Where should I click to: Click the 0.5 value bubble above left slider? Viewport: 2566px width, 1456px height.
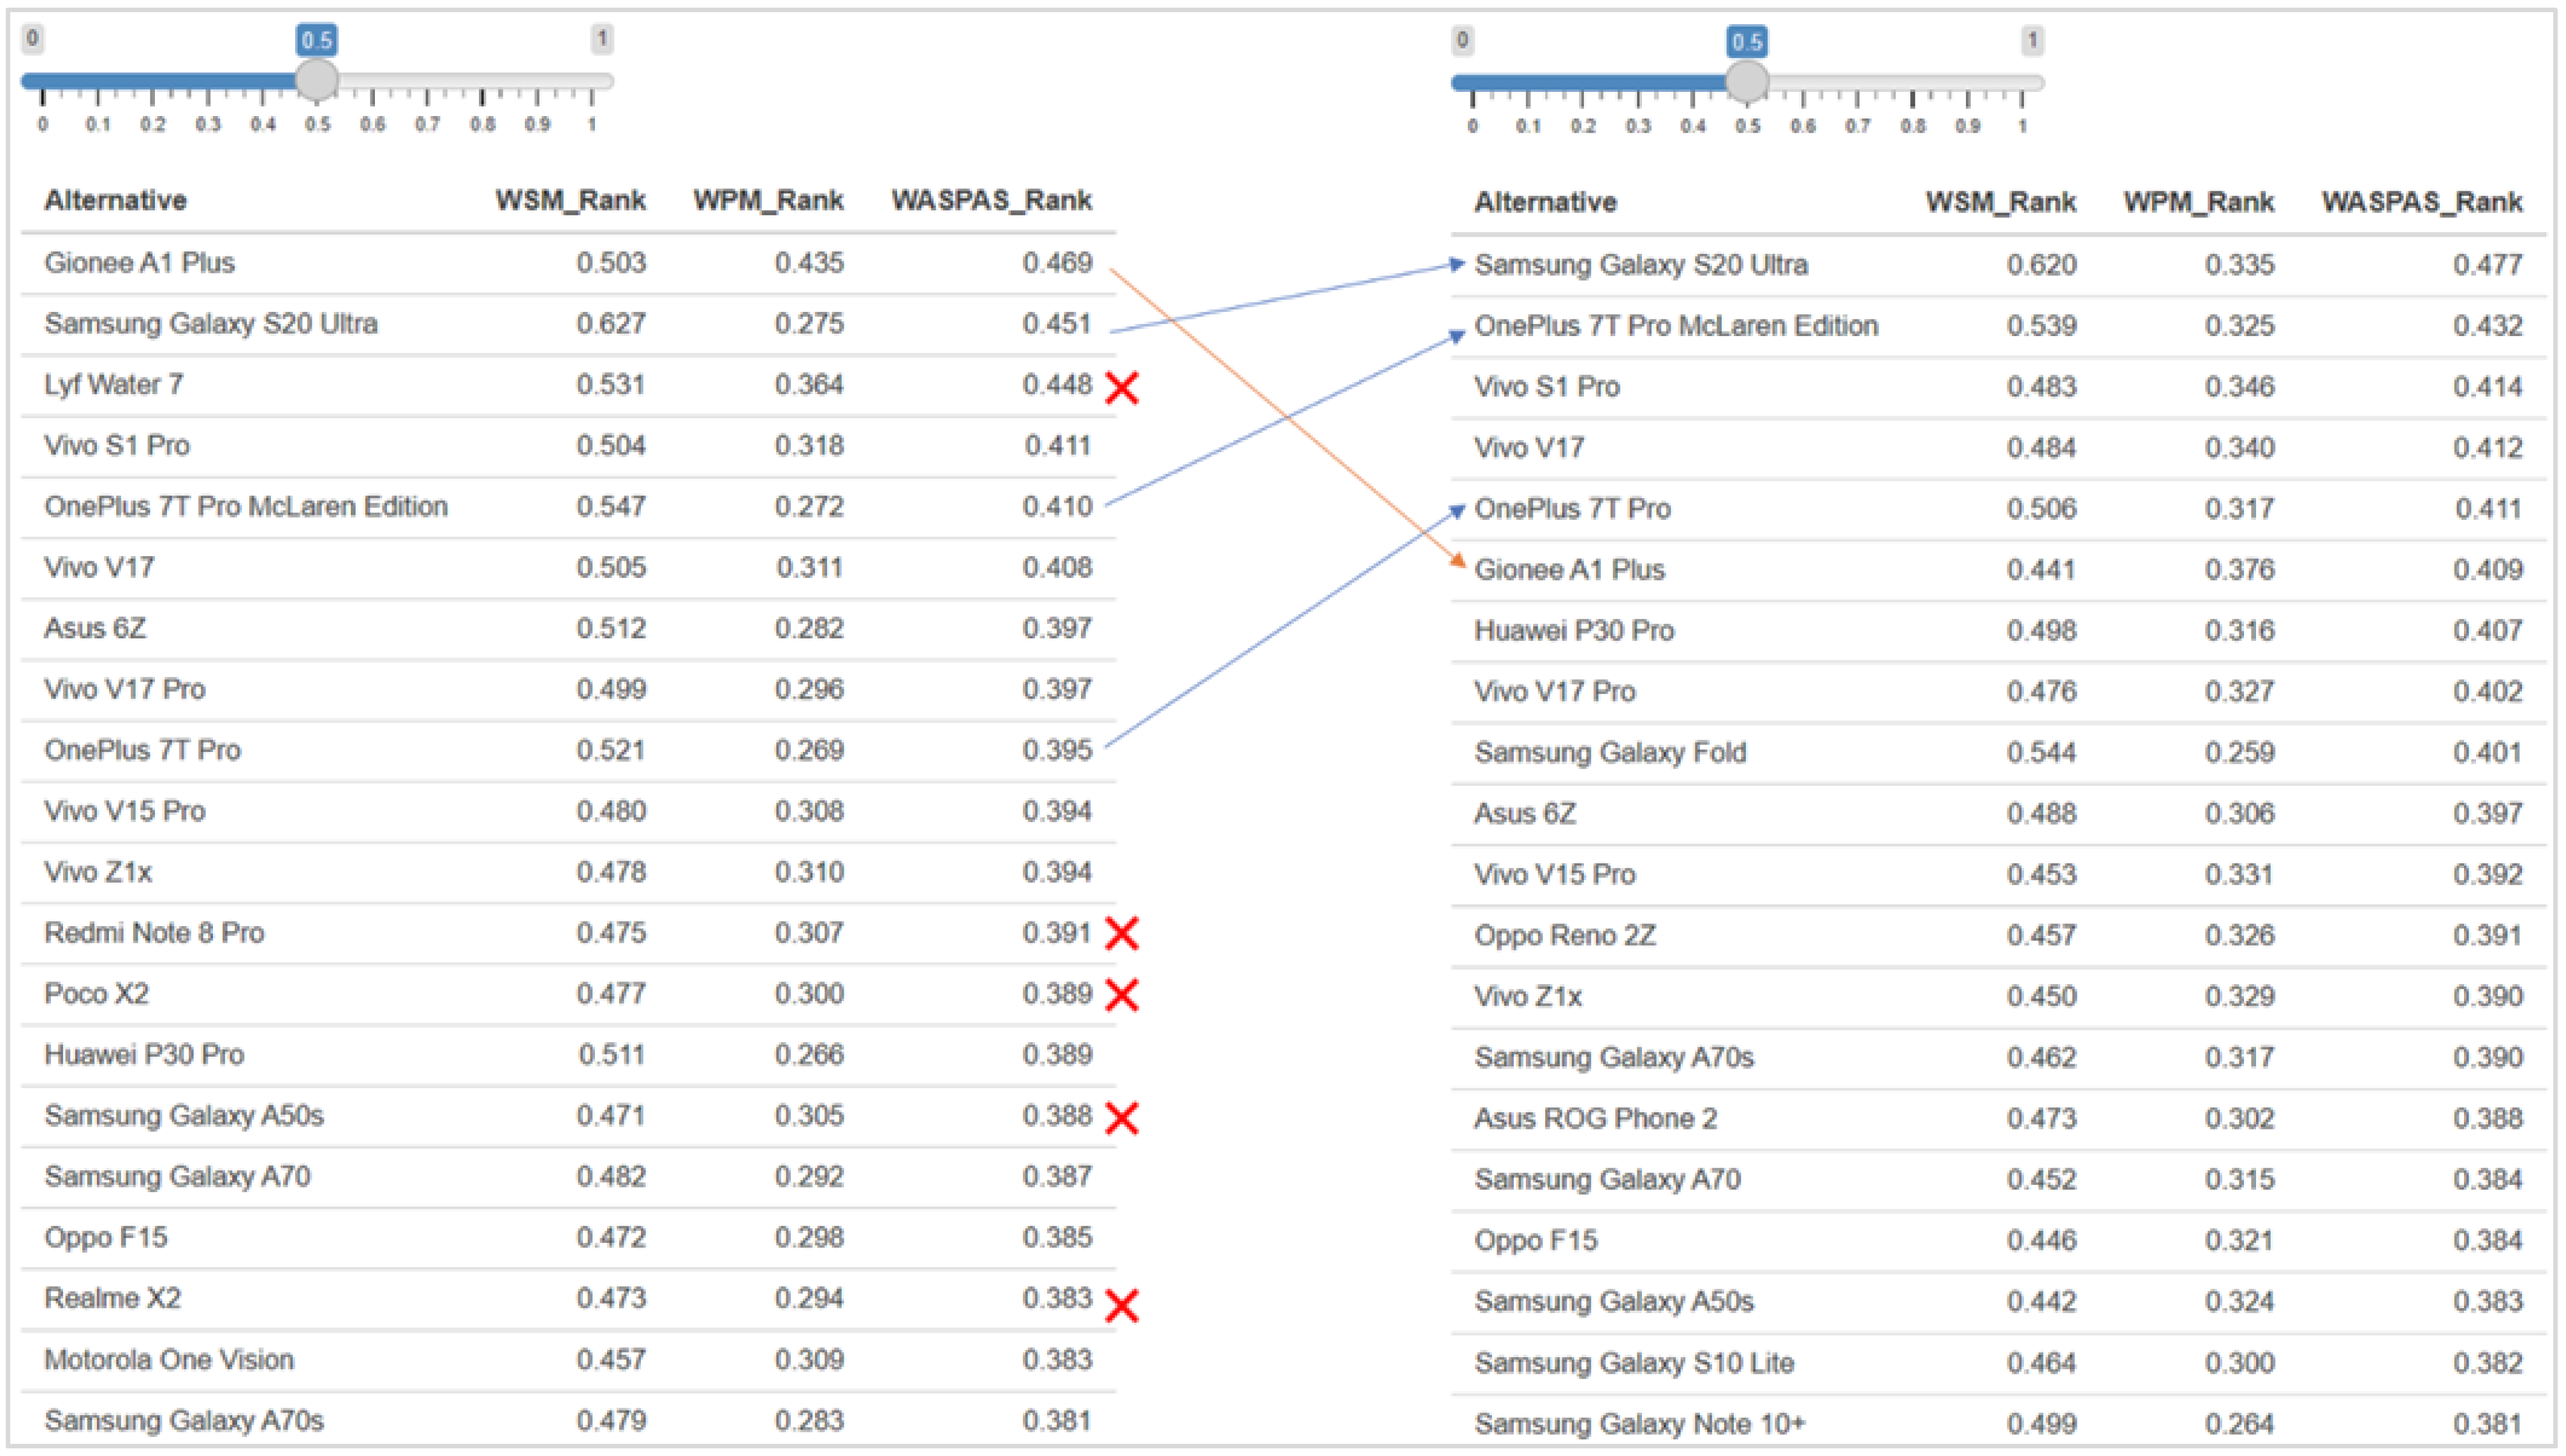coord(317,40)
